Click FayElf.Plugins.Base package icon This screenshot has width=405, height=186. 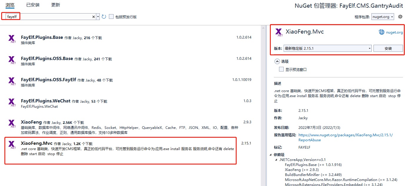tap(12, 39)
